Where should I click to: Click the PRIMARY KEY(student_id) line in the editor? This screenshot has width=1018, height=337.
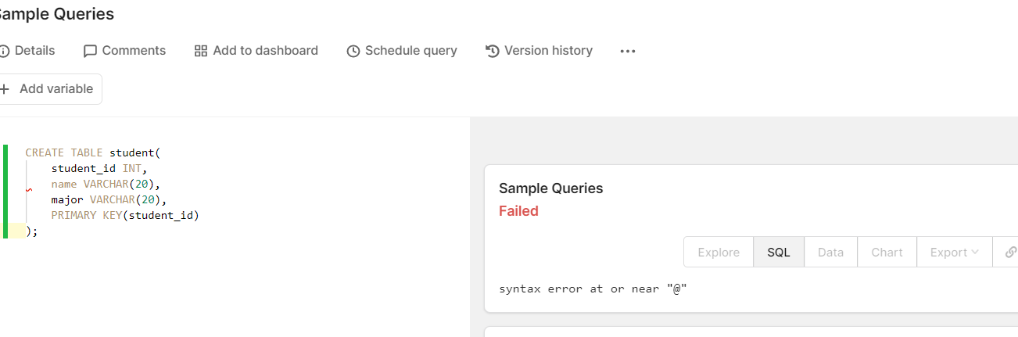(125, 215)
